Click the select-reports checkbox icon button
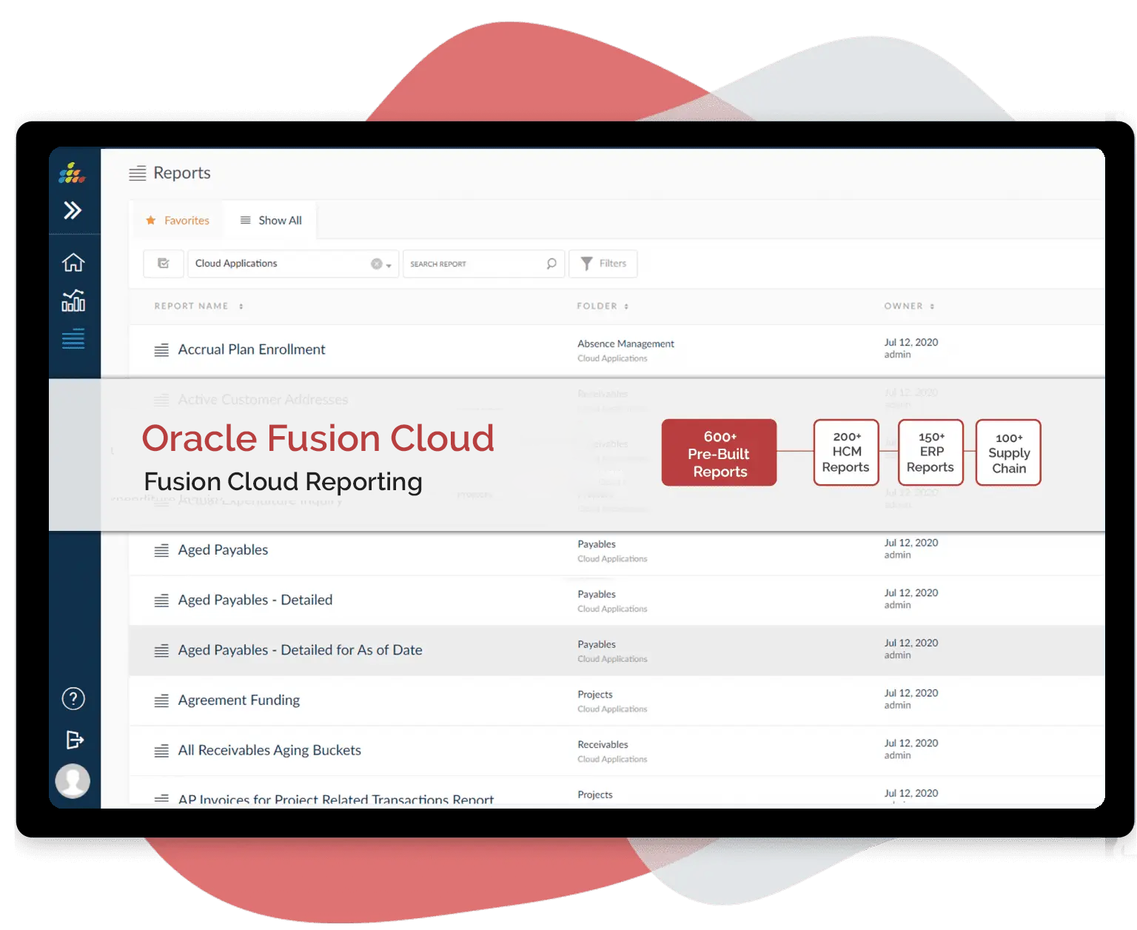 point(164,264)
